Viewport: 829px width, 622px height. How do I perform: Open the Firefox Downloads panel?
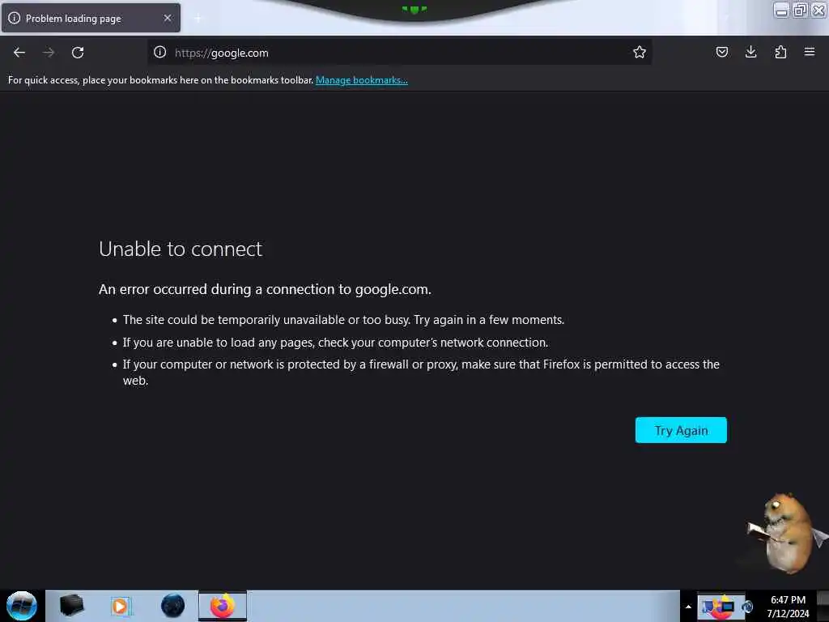click(x=750, y=52)
